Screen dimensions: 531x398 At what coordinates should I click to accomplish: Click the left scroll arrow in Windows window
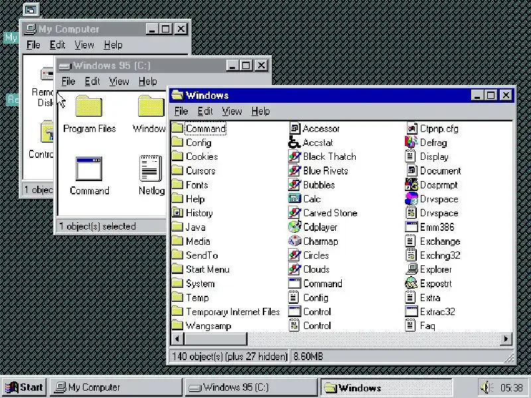pos(177,338)
